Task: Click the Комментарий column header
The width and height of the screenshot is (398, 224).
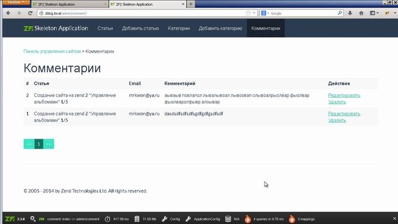Action: pos(180,83)
